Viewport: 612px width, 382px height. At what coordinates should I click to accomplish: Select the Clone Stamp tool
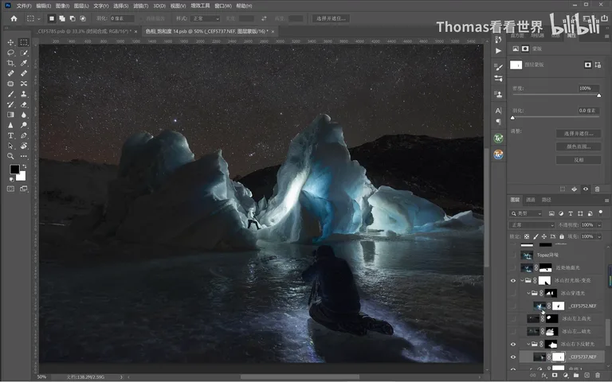(x=24, y=94)
